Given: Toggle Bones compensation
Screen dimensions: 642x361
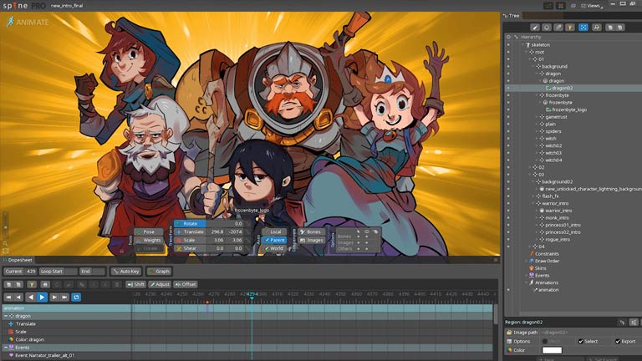Looking at the screenshot, I should (311, 231).
